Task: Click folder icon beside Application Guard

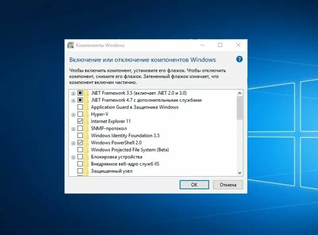Action: pos(86,107)
